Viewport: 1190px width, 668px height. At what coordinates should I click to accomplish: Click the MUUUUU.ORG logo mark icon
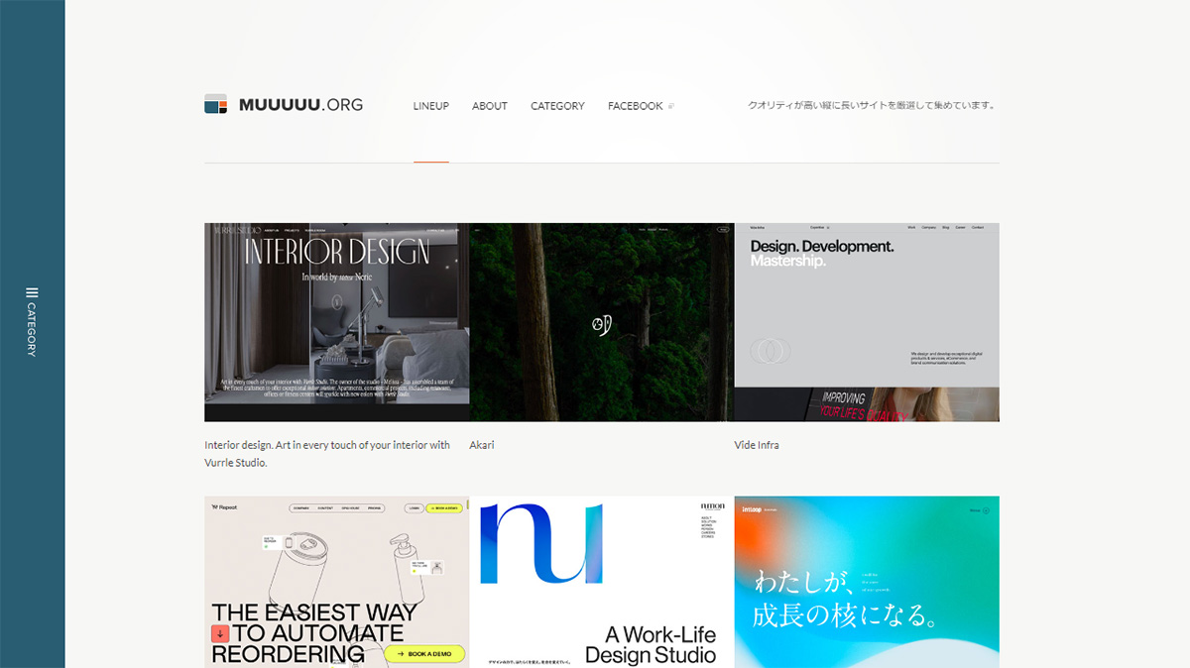[215, 103]
